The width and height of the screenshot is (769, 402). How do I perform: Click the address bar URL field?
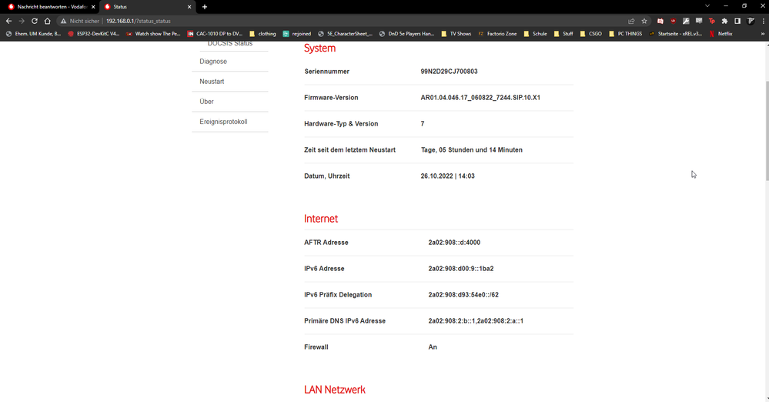pos(343,21)
